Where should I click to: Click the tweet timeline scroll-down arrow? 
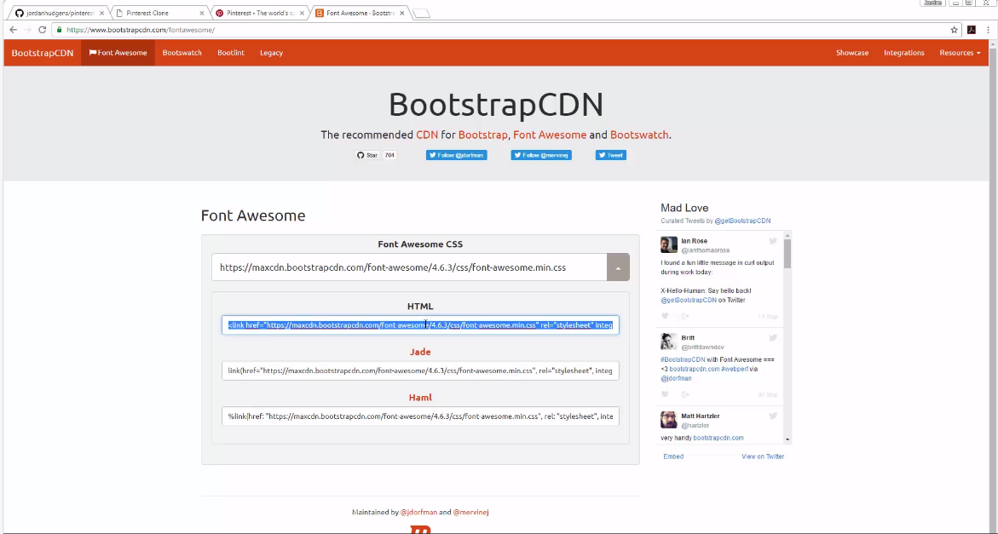787,439
